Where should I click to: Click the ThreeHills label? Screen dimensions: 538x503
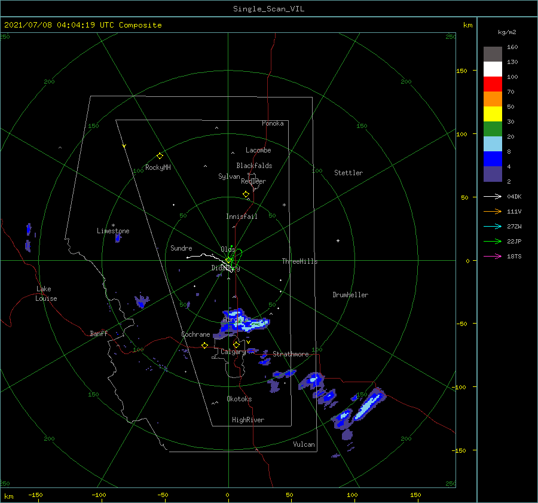[300, 261]
